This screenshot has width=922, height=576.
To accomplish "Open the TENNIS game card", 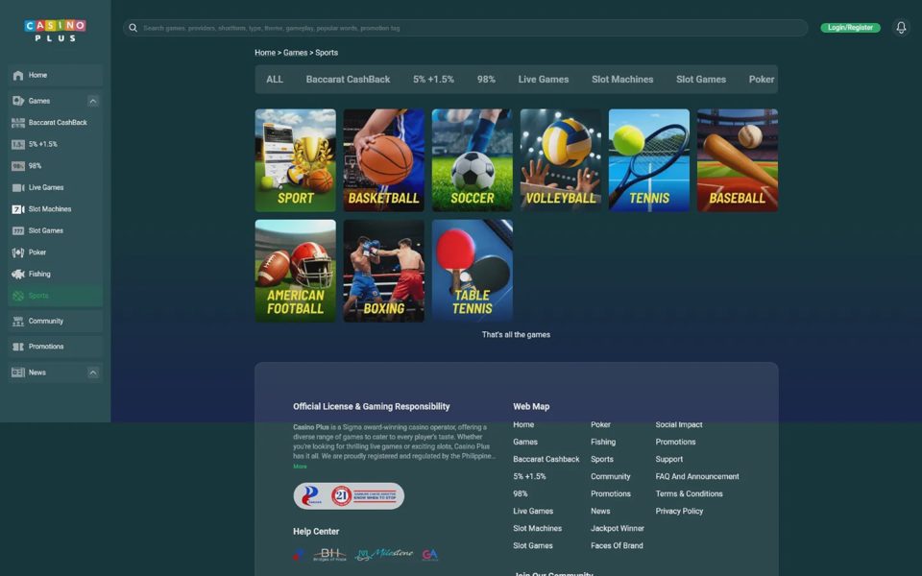I will pos(649,160).
